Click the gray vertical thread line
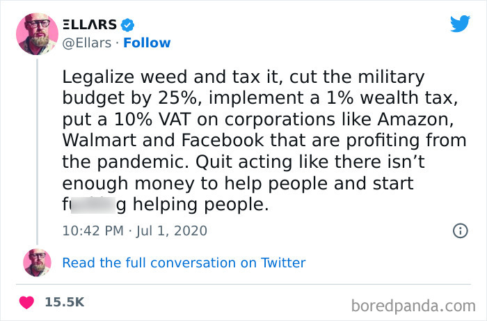The width and height of the screenshot is (487, 321). click(38, 152)
